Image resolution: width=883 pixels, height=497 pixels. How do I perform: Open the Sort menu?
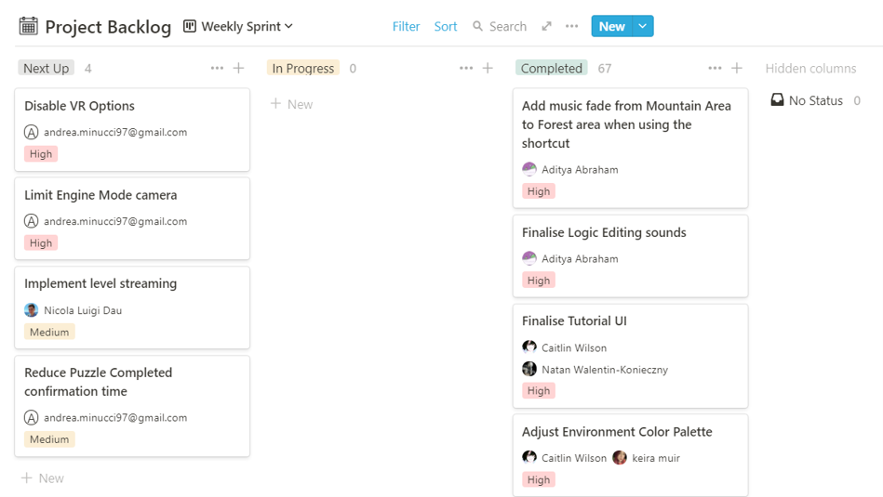click(x=446, y=26)
